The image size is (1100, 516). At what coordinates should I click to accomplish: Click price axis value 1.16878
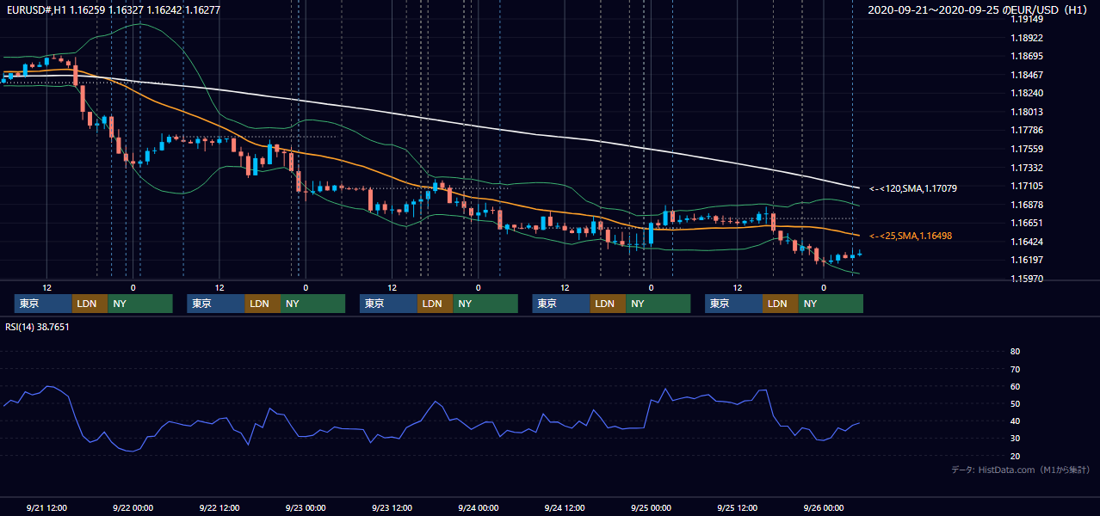[x=1027, y=205]
